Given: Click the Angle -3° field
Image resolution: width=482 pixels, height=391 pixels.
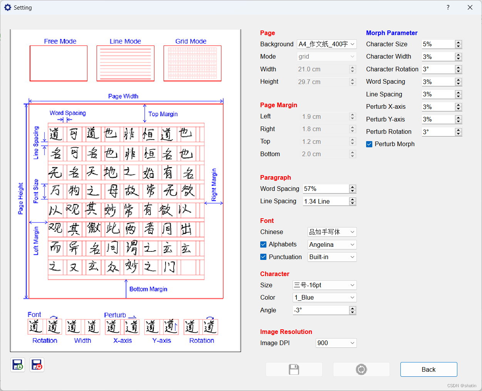Looking at the screenshot, I should (321, 310).
